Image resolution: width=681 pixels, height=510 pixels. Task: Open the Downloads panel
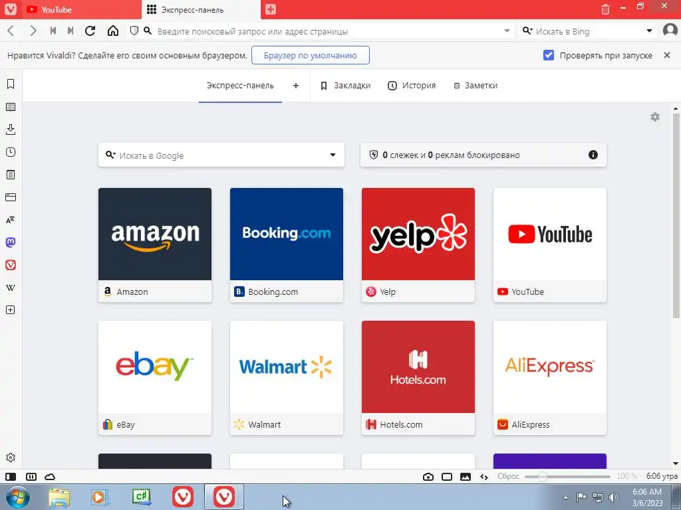(11, 129)
